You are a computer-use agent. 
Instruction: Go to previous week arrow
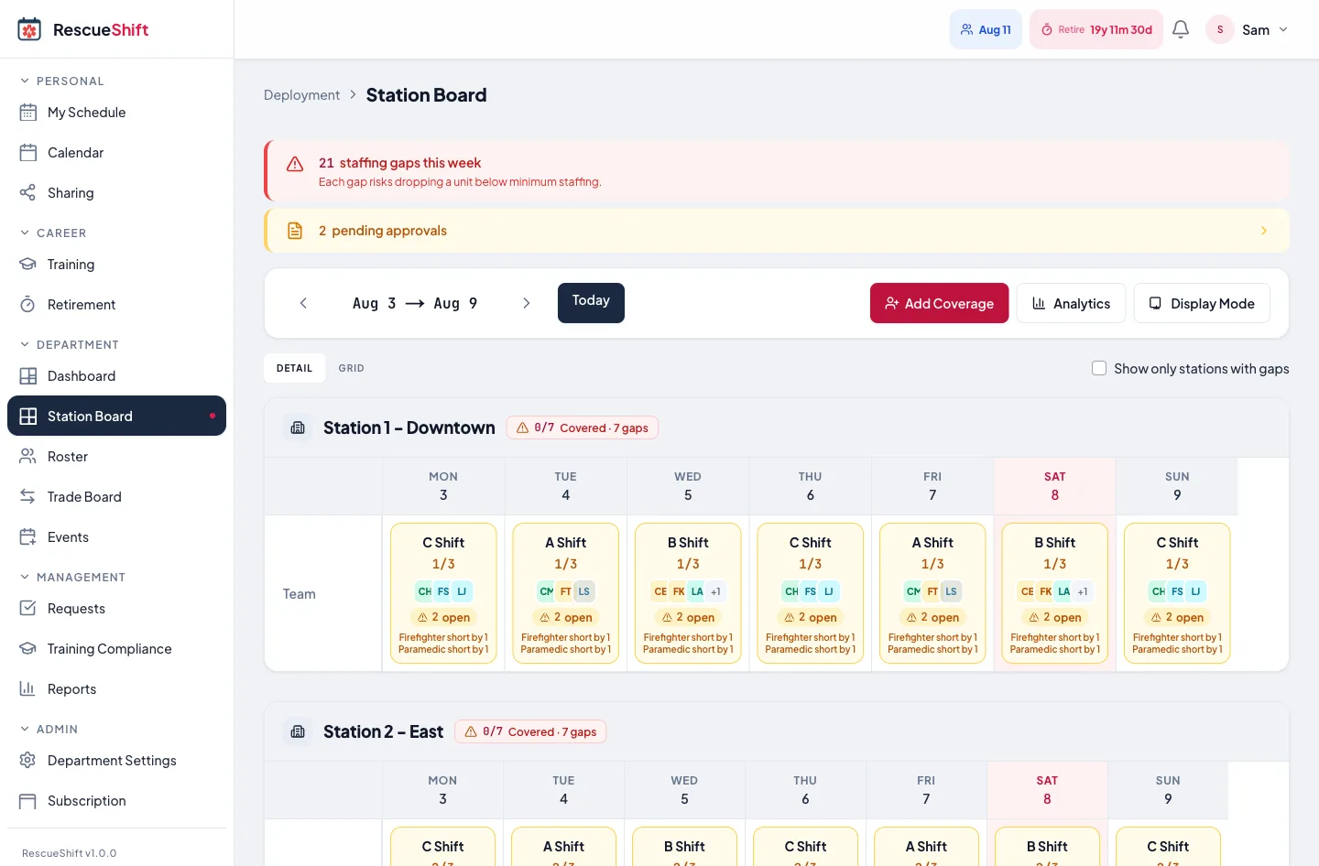point(303,303)
